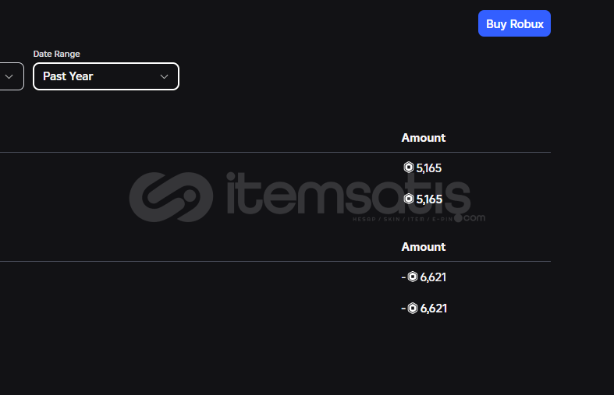This screenshot has width=614, height=395.
Task: Click the itemsatis watermark wordmark text
Action: [x=348, y=193]
